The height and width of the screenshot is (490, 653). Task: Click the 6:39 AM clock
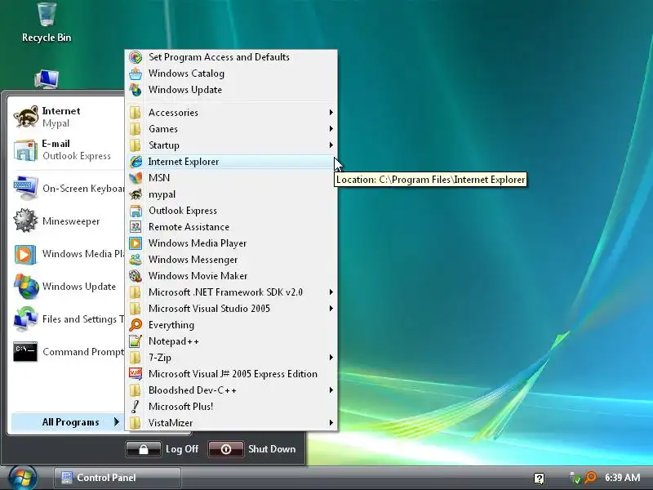623,478
